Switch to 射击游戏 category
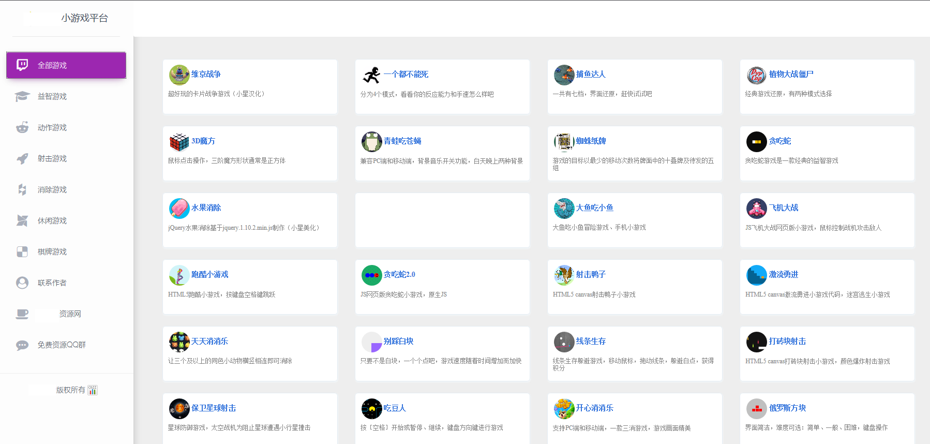Viewport: 930px width, 444px height. 52,159
